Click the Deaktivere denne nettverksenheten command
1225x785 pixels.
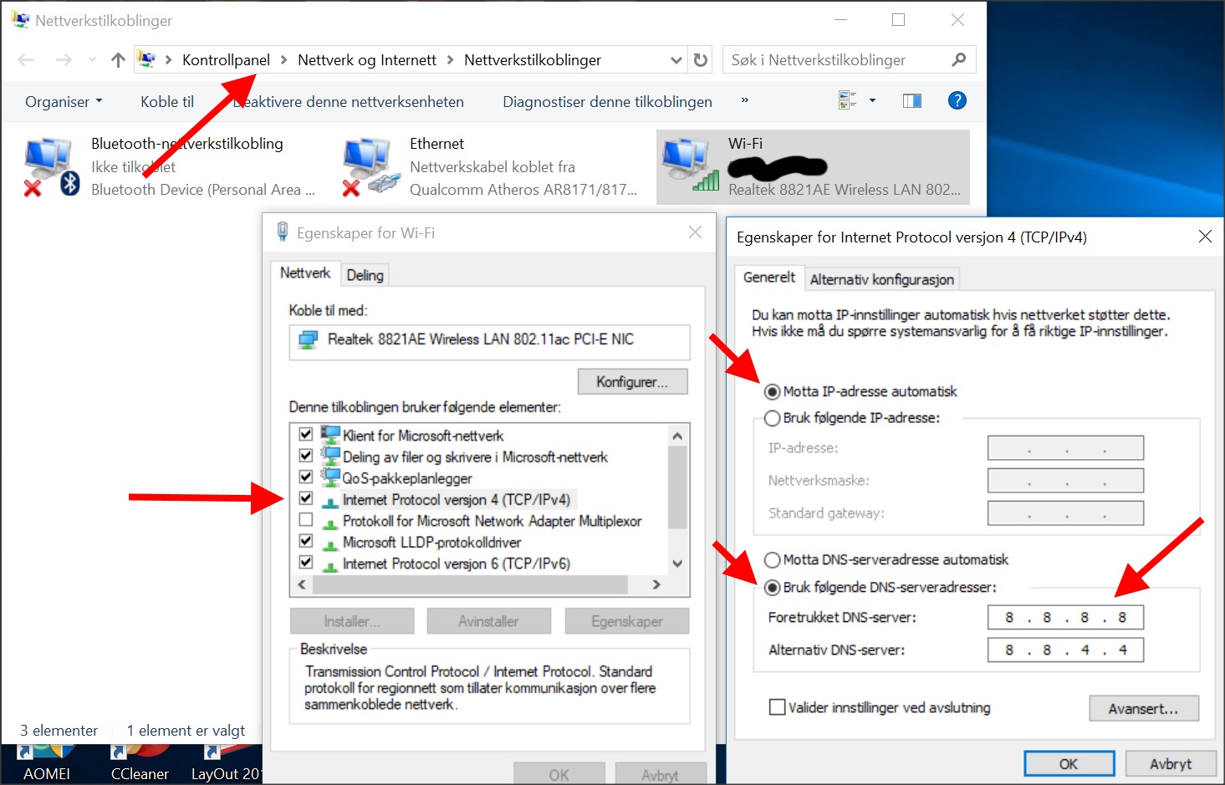[x=350, y=101]
